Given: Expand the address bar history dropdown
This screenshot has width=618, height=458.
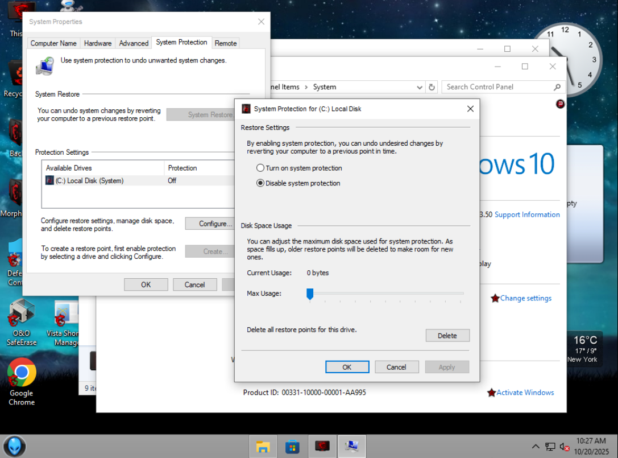Looking at the screenshot, I should (420, 87).
